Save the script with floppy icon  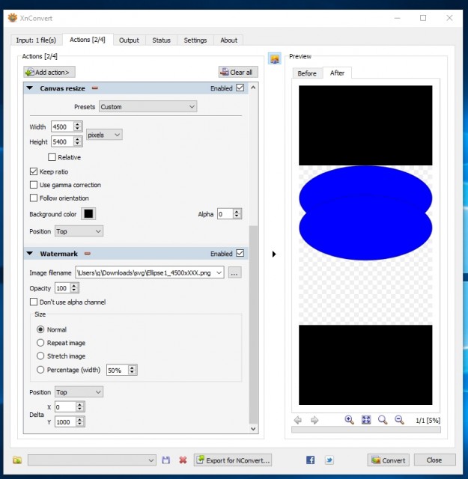[166, 460]
